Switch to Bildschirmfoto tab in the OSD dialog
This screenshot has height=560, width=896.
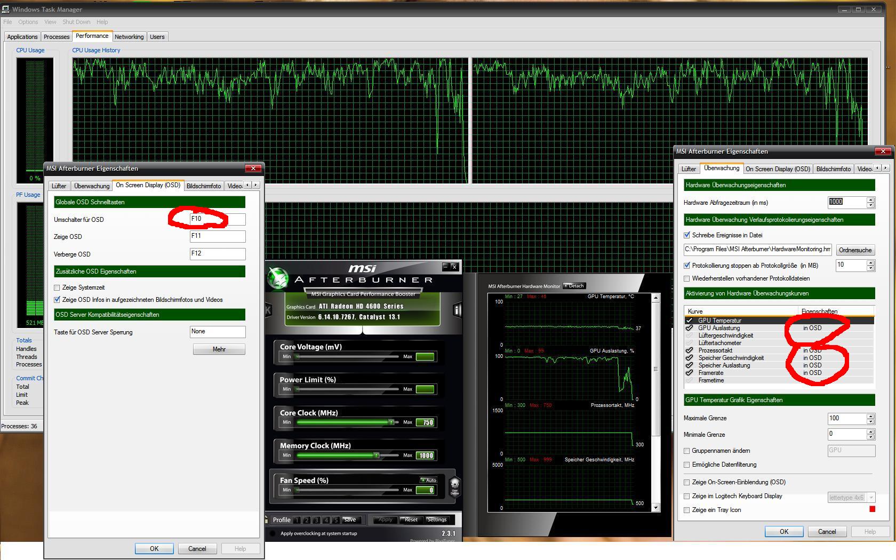click(x=204, y=186)
